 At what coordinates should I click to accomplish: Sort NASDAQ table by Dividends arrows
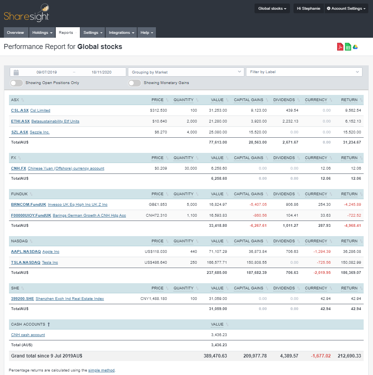click(x=299, y=241)
